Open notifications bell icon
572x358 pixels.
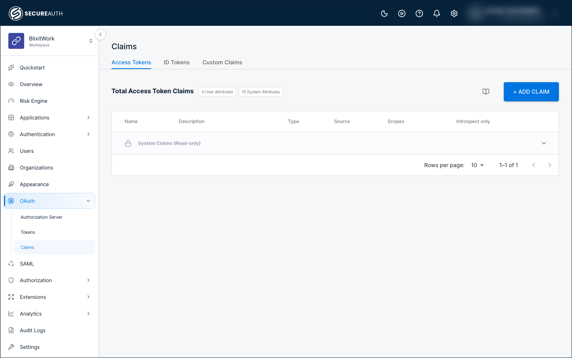click(x=437, y=13)
